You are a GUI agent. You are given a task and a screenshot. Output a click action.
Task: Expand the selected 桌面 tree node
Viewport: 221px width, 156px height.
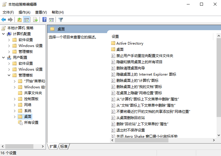coord(15,117)
